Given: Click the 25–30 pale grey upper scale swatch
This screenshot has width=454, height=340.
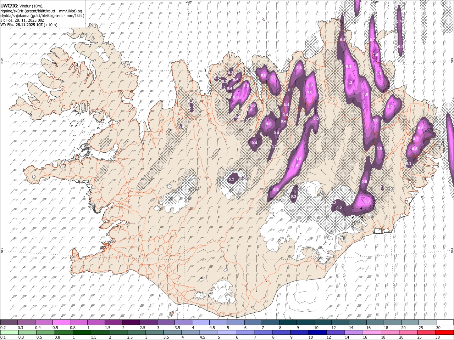Looking at the screenshot, I should pos(427,322).
